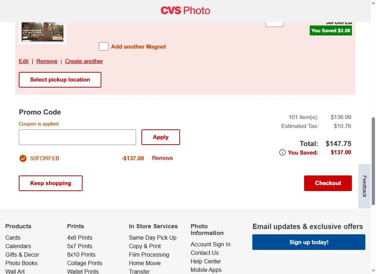Focus the promo code input field
This screenshot has width=376, height=274.
[78, 137]
